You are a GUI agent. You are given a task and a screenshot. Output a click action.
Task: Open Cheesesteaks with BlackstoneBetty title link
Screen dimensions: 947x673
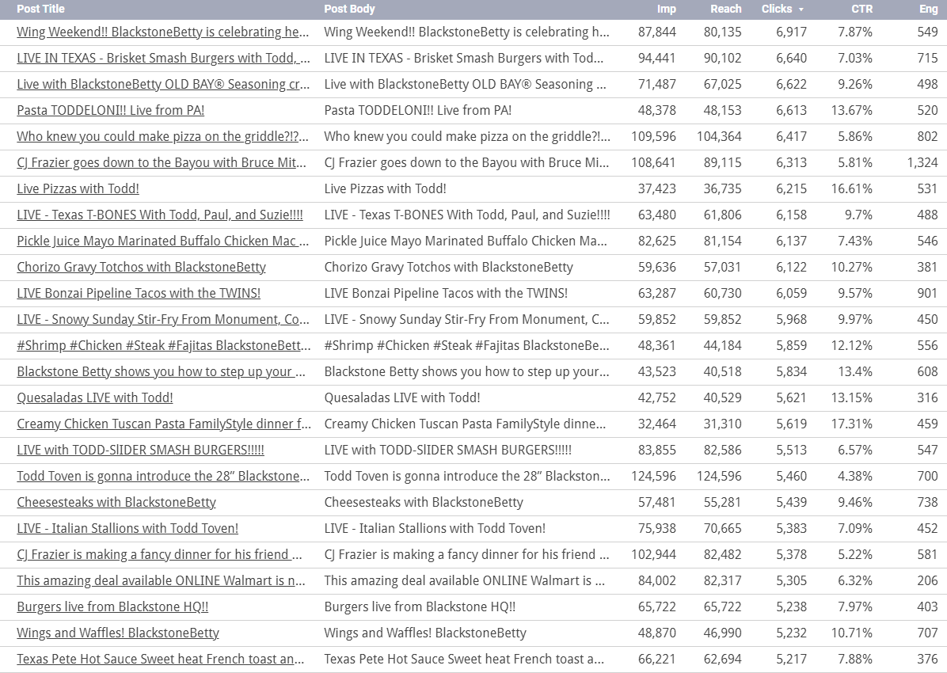pyautogui.click(x=116, y=502)
